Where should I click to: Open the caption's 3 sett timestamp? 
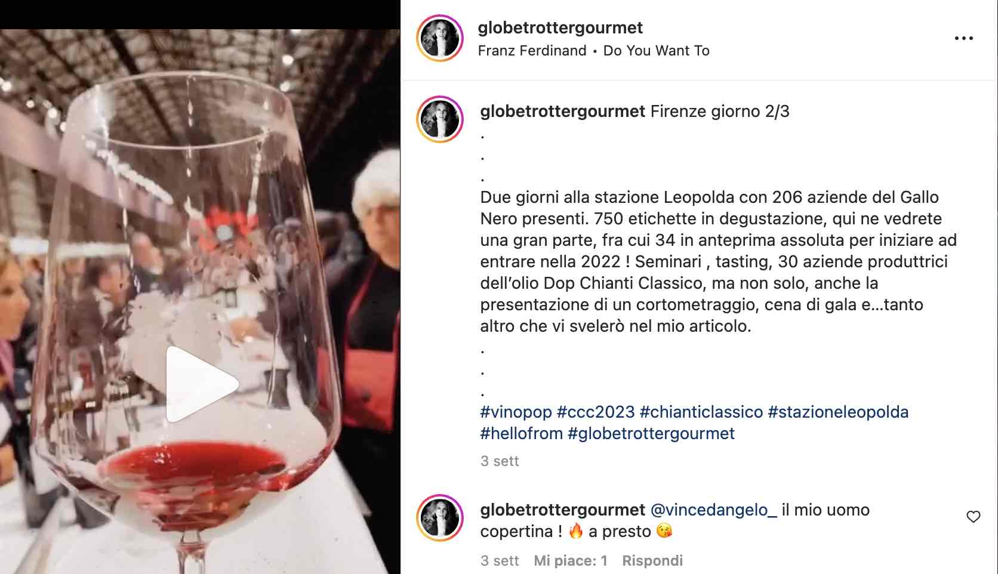(x=500, y=461)
